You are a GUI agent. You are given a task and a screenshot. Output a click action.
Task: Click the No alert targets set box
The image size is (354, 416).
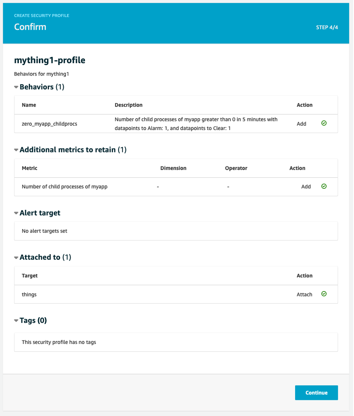[176, 232]
